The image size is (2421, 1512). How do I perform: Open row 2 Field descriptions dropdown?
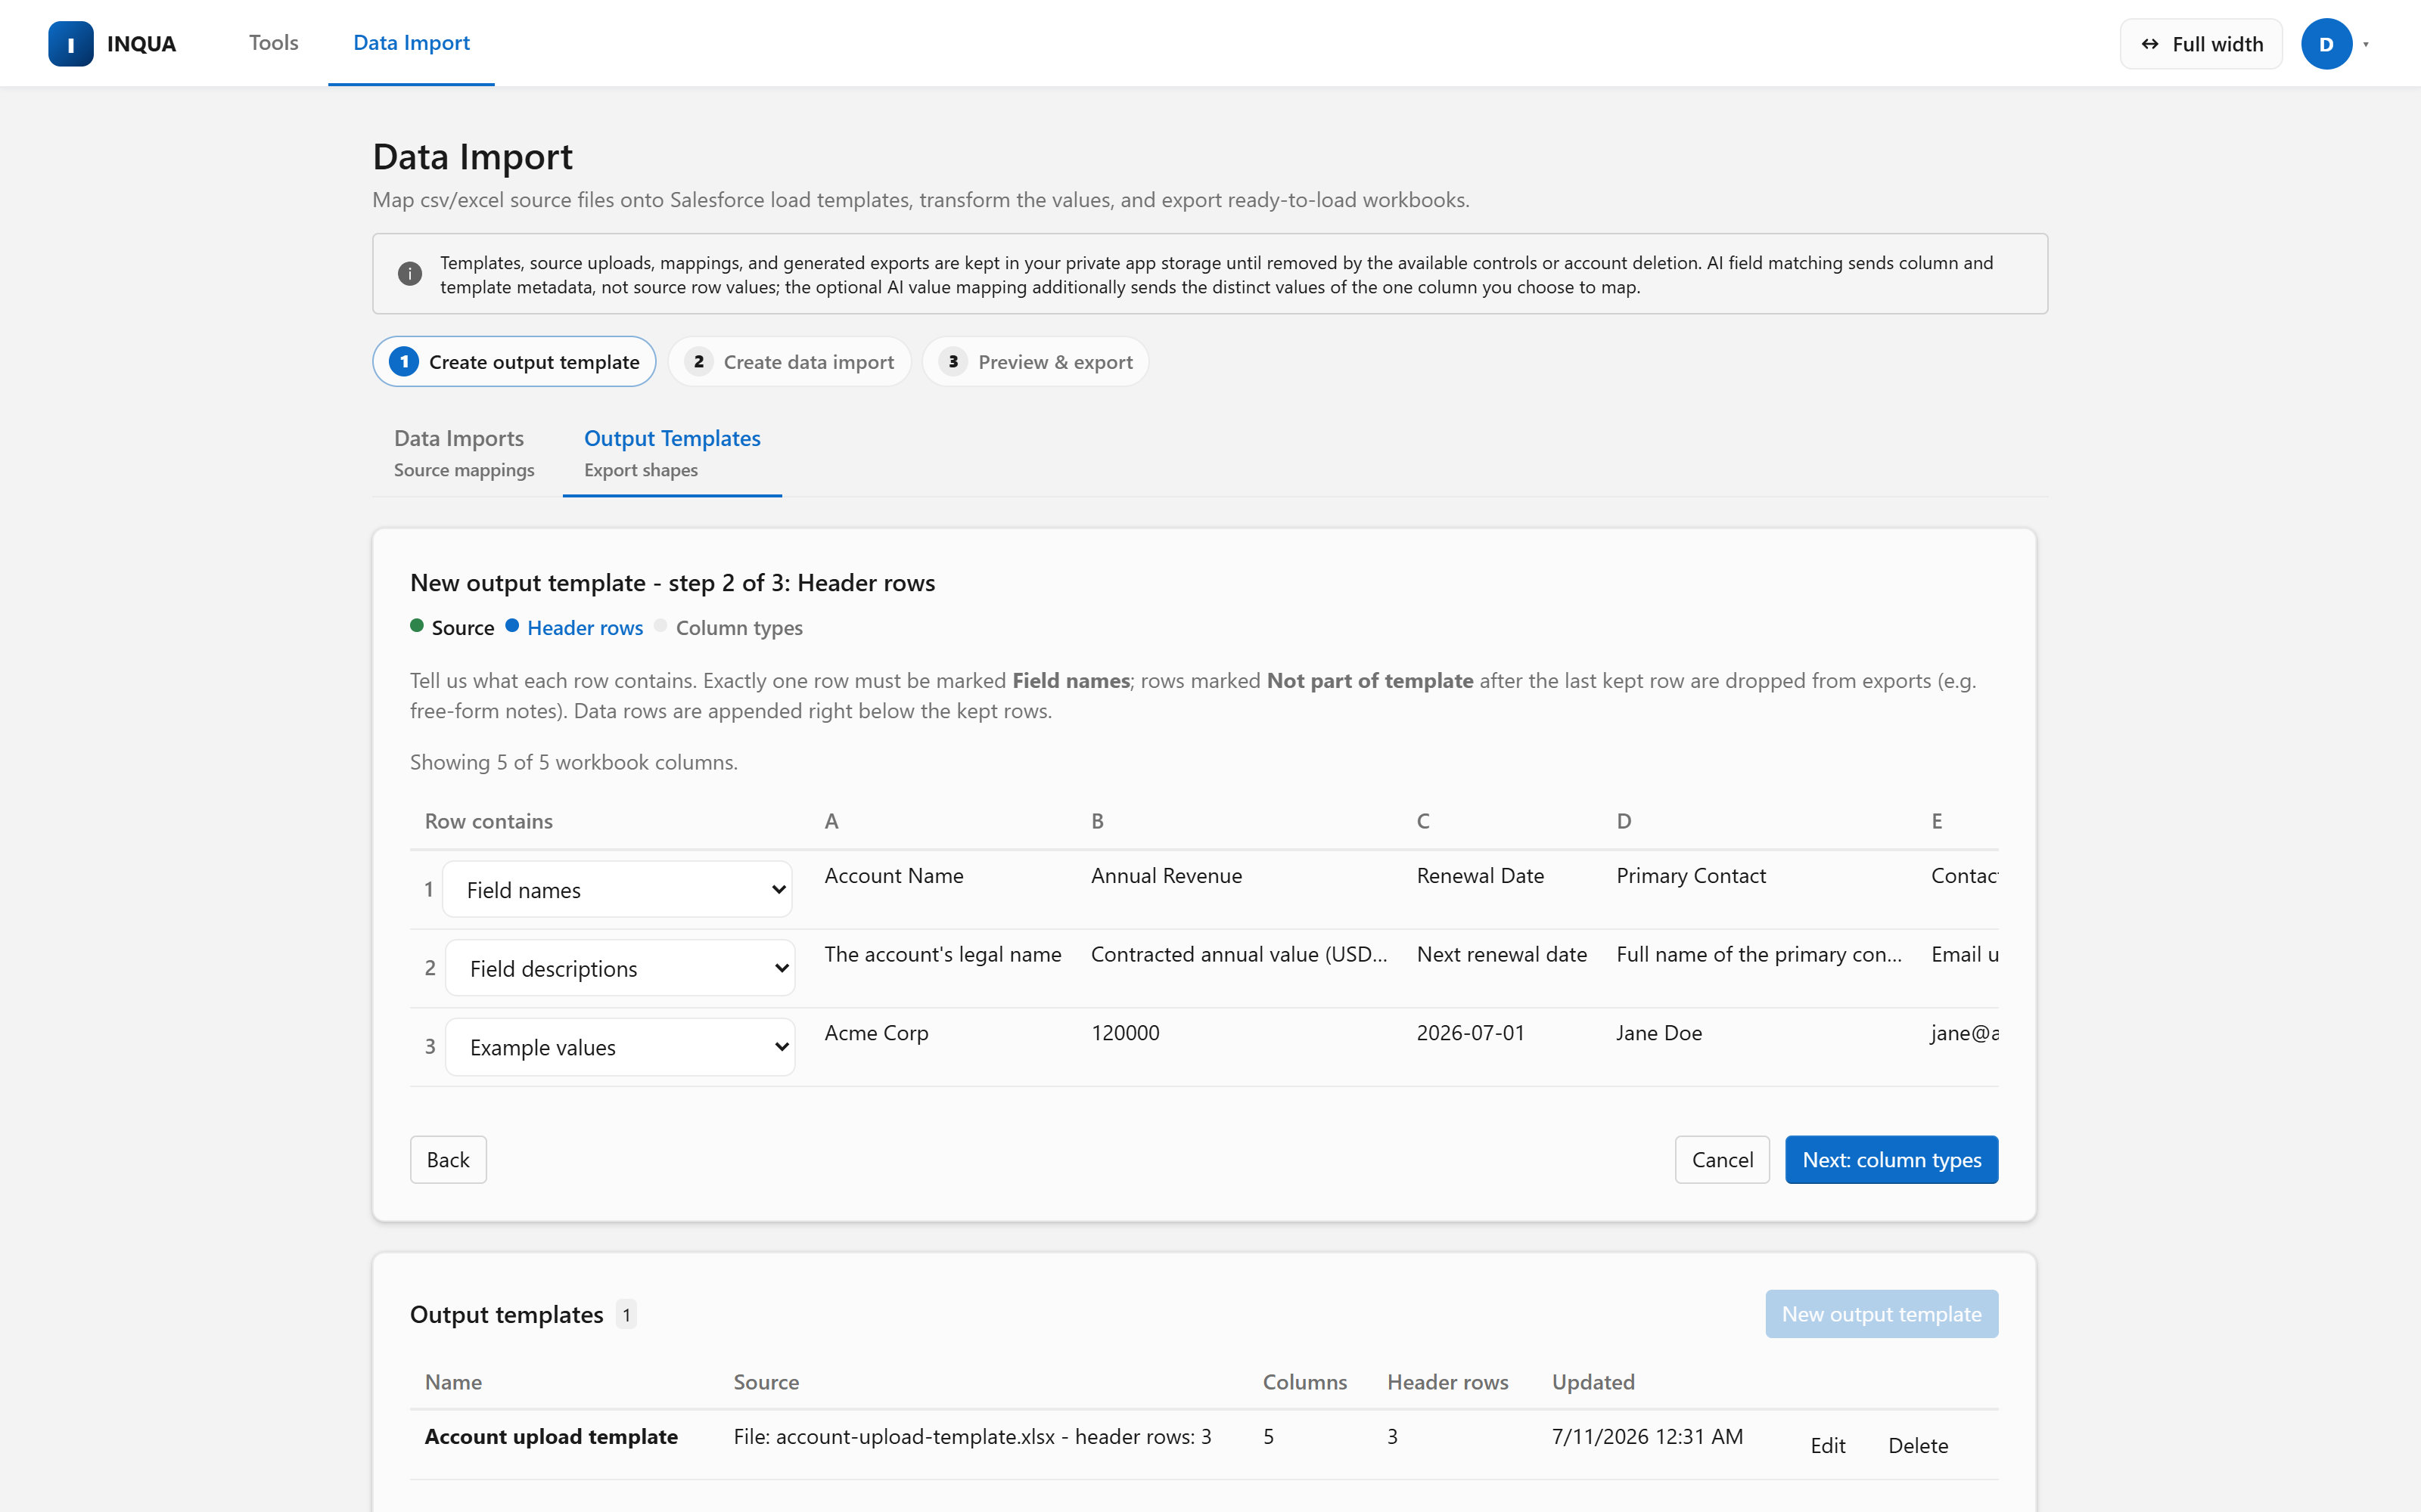point(620,968)
